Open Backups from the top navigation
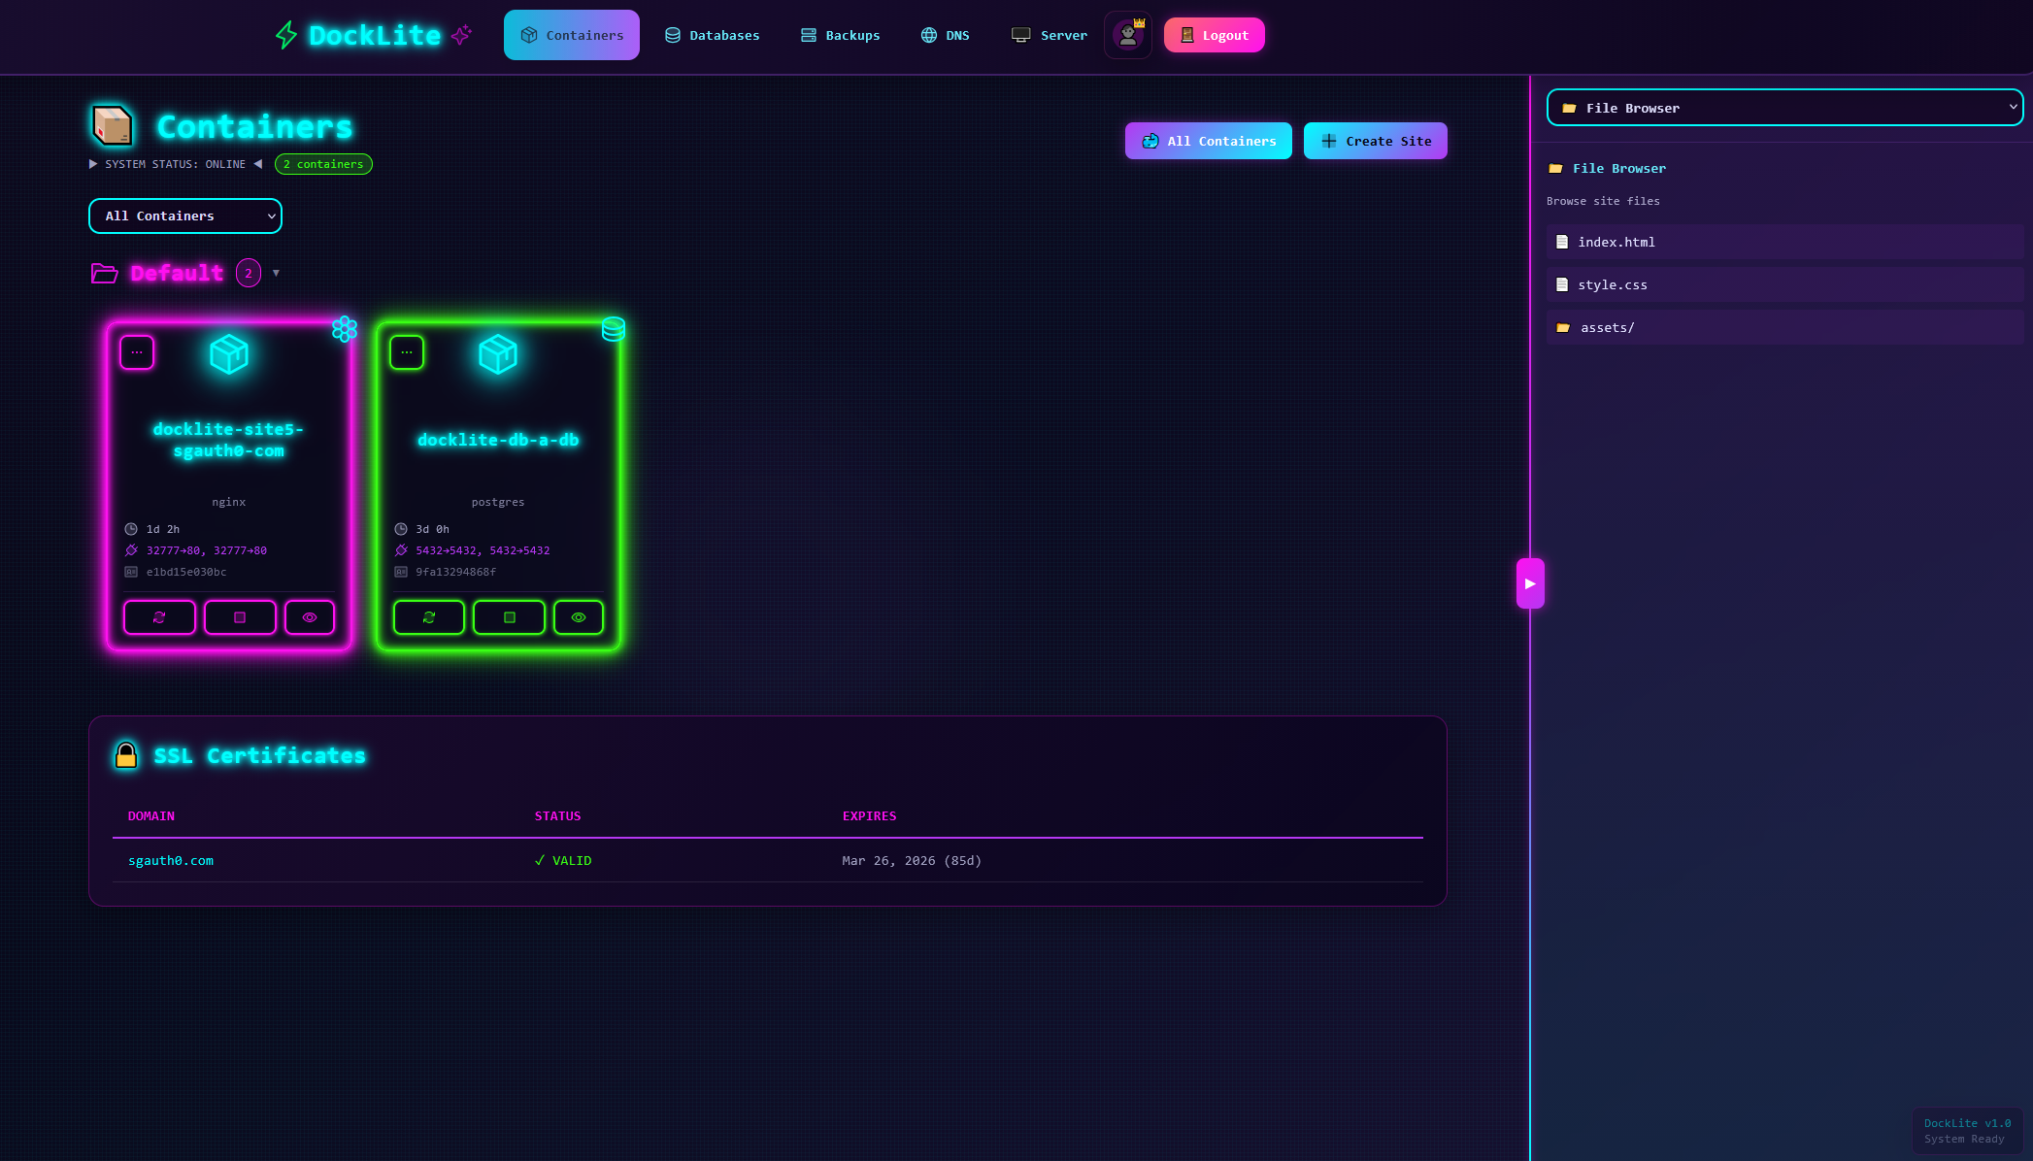This screenshot has width=2033, height=1161. 841,35
